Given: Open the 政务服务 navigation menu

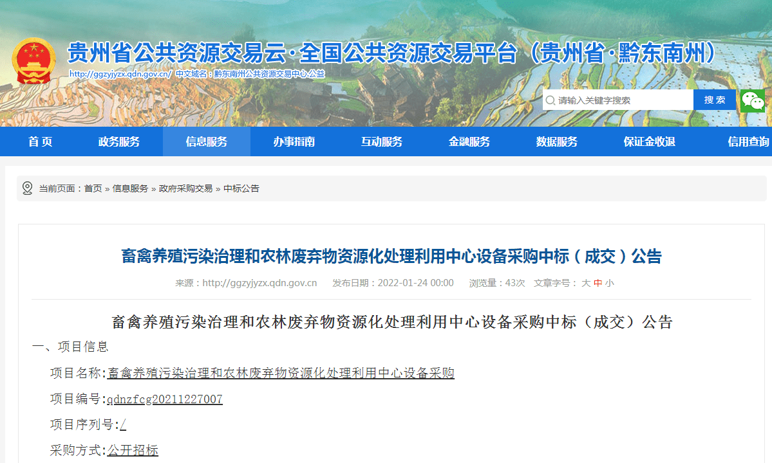Looking at the screenshot, I should pyautogui.click(x=122, y=141).
